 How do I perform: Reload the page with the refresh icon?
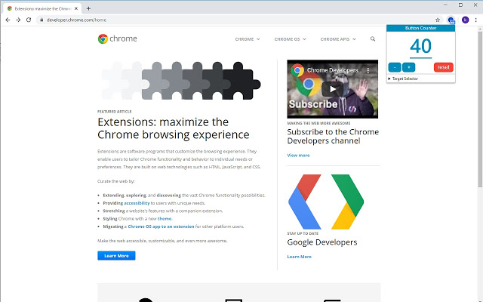[29, 20]
